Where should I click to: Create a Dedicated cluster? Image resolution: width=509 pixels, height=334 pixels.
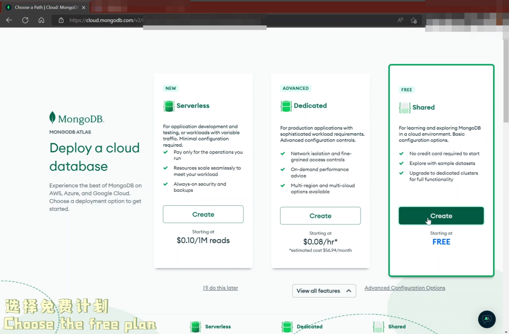point(320,216)
